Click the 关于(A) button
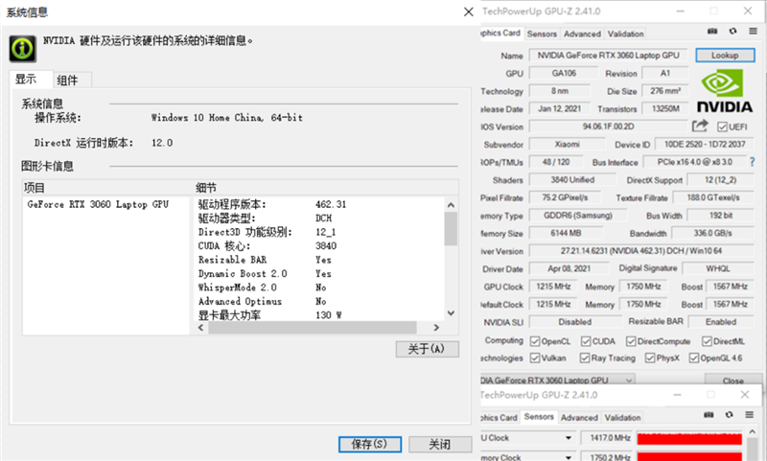767x461 pixels. coord(427,349)
